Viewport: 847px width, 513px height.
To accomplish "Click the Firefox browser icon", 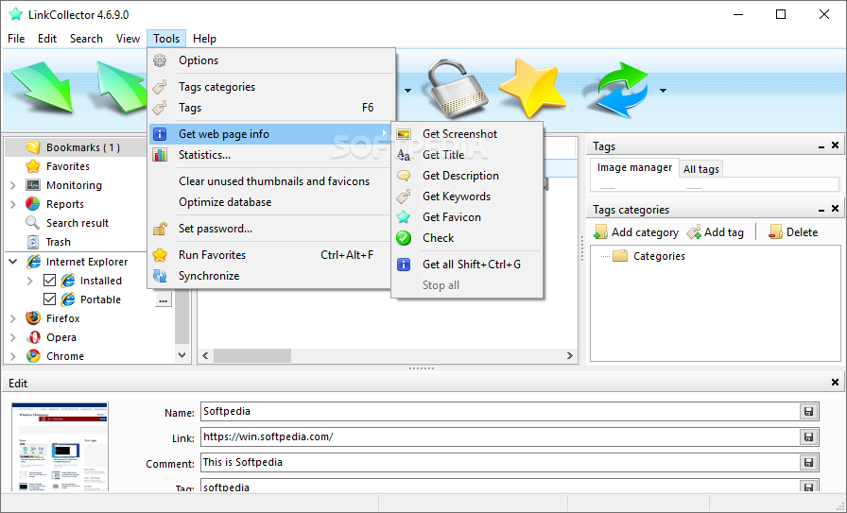I will point(33,318).
